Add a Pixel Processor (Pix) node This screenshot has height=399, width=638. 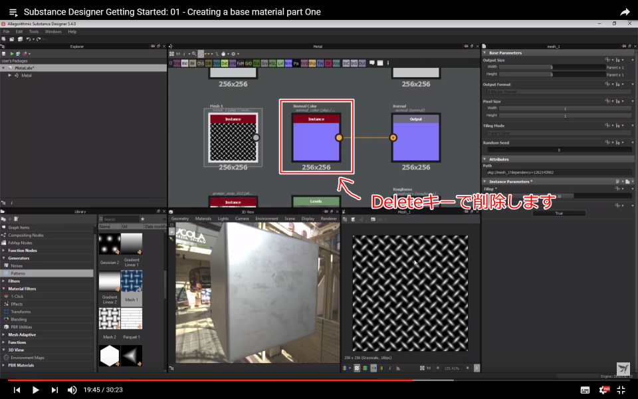pos(296,63)
